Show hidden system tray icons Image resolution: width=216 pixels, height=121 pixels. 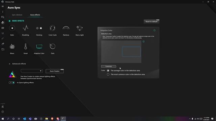190,119
